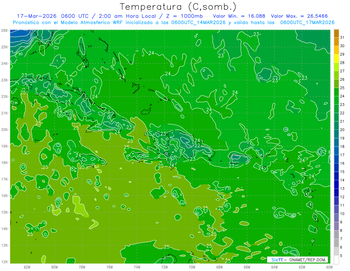This screenshot has height=271, width=350.
Task: Click the legend value label 5
Action: 341,256
